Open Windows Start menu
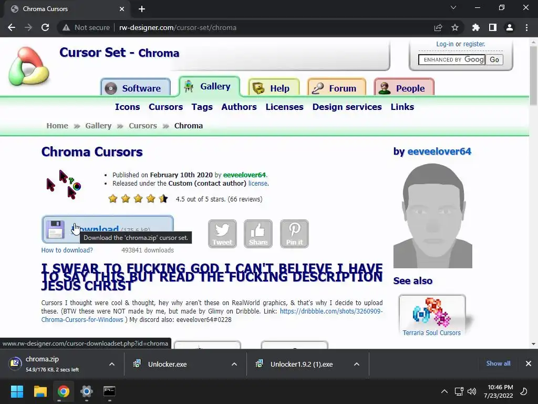Screen dimensions: 538x404 pos(17,391)
